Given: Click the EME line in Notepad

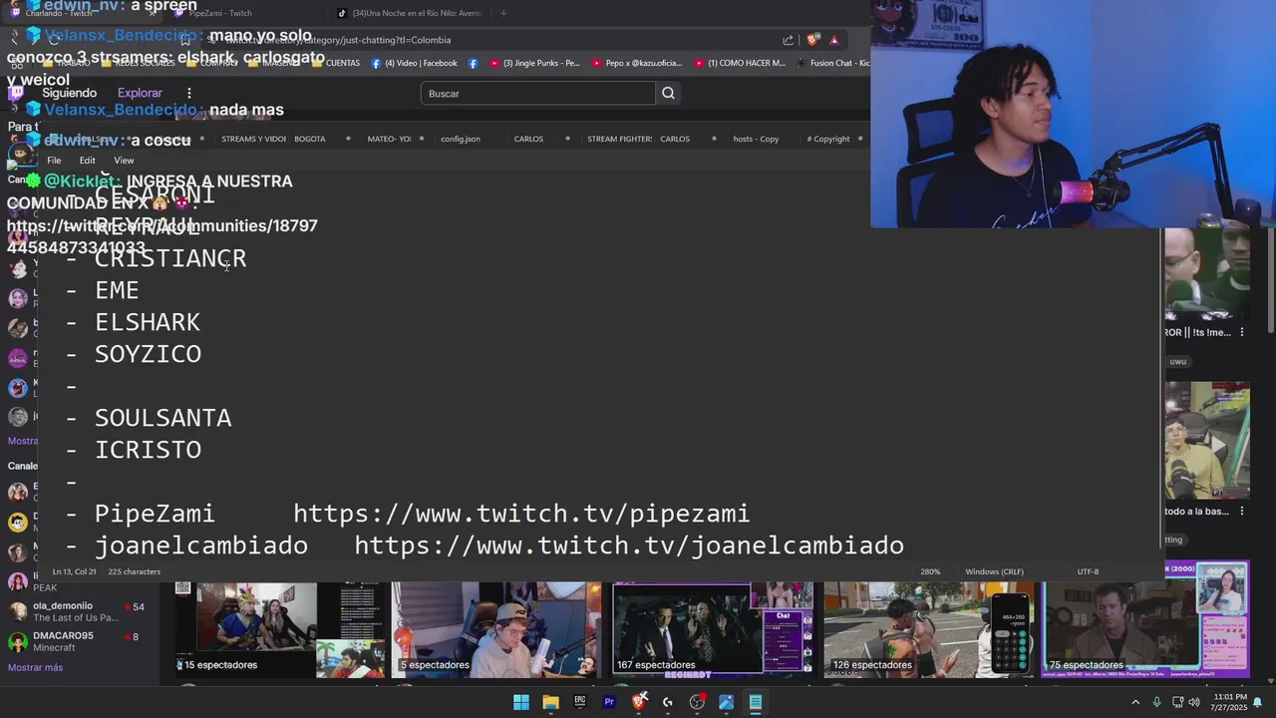Looking at the screenshot, I should pyautogui.click(x=117, y=290).
